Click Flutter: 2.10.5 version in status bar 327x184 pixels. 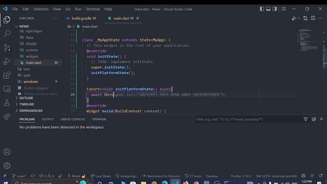(x=241, y=176)
